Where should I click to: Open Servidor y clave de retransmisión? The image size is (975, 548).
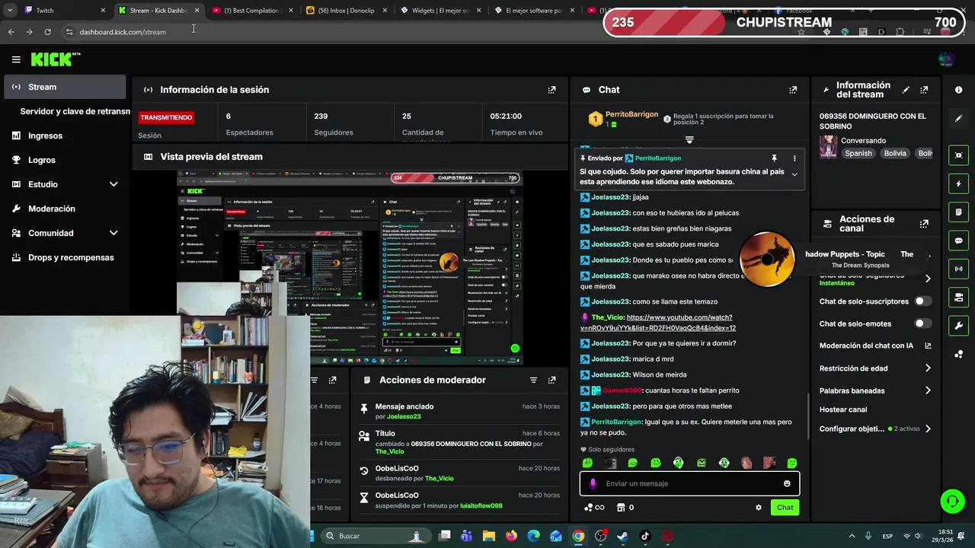(x=75, y=111)
